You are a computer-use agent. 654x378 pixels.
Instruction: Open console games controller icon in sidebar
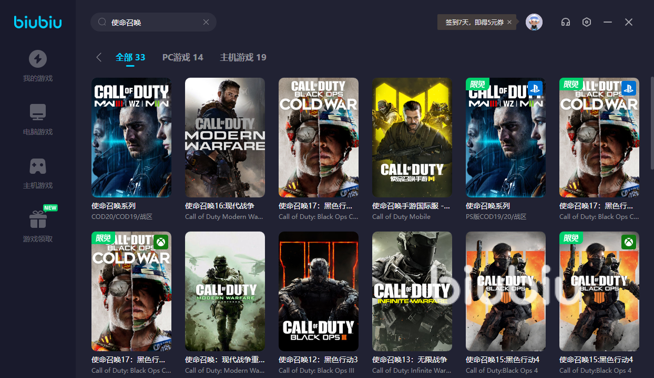pyautogui.click(x=37, y=166)
